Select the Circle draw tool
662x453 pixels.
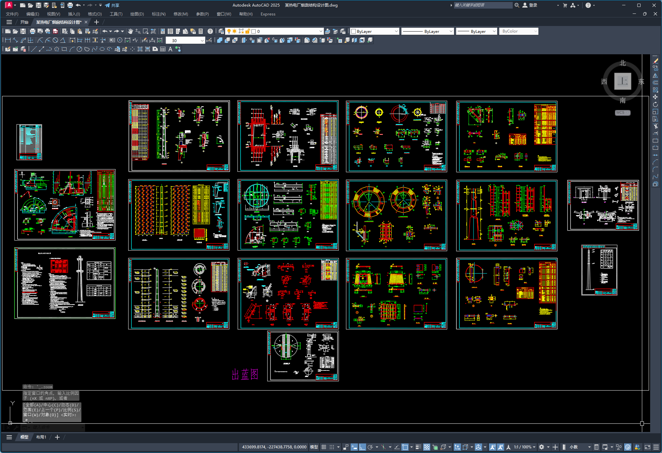click(x=79, y=49)
